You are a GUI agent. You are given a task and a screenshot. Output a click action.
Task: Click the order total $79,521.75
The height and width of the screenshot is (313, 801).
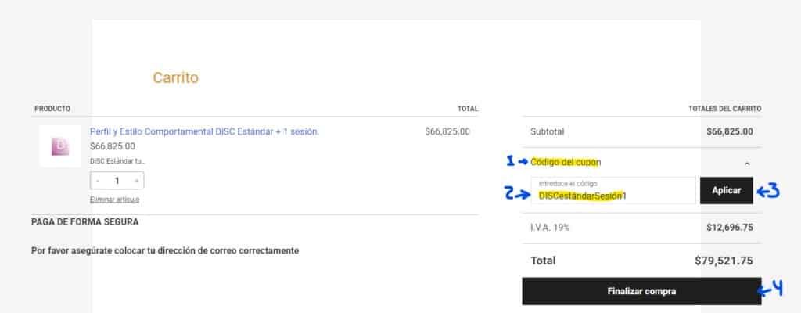[724, 261]
